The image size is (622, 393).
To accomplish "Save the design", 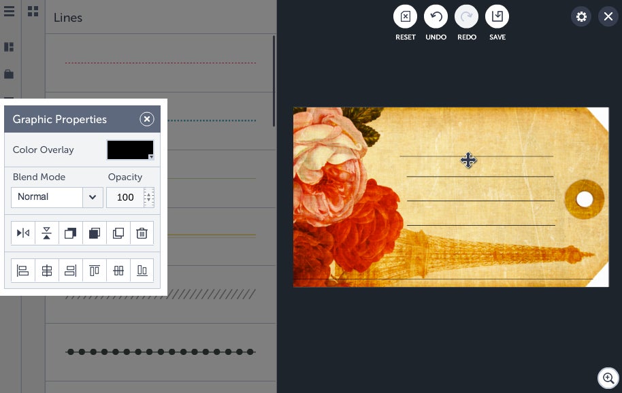I will (497, 16).
